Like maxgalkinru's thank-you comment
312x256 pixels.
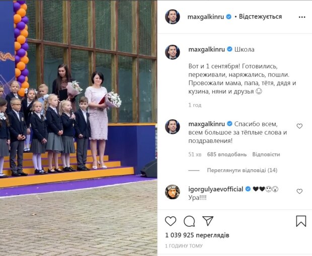(x=299, y=126)
